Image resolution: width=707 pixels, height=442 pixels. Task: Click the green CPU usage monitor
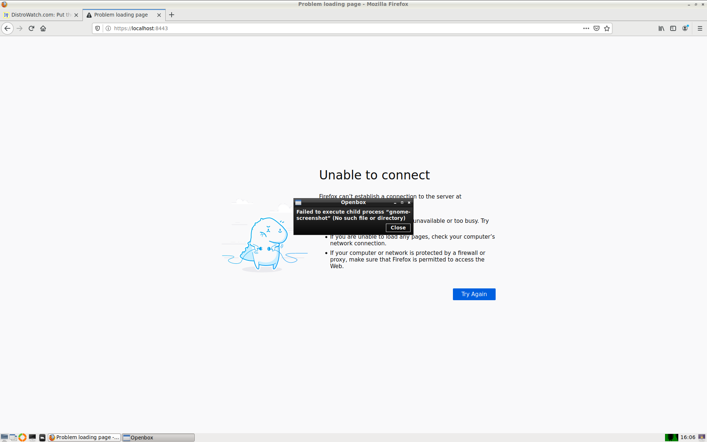(671, 437)
